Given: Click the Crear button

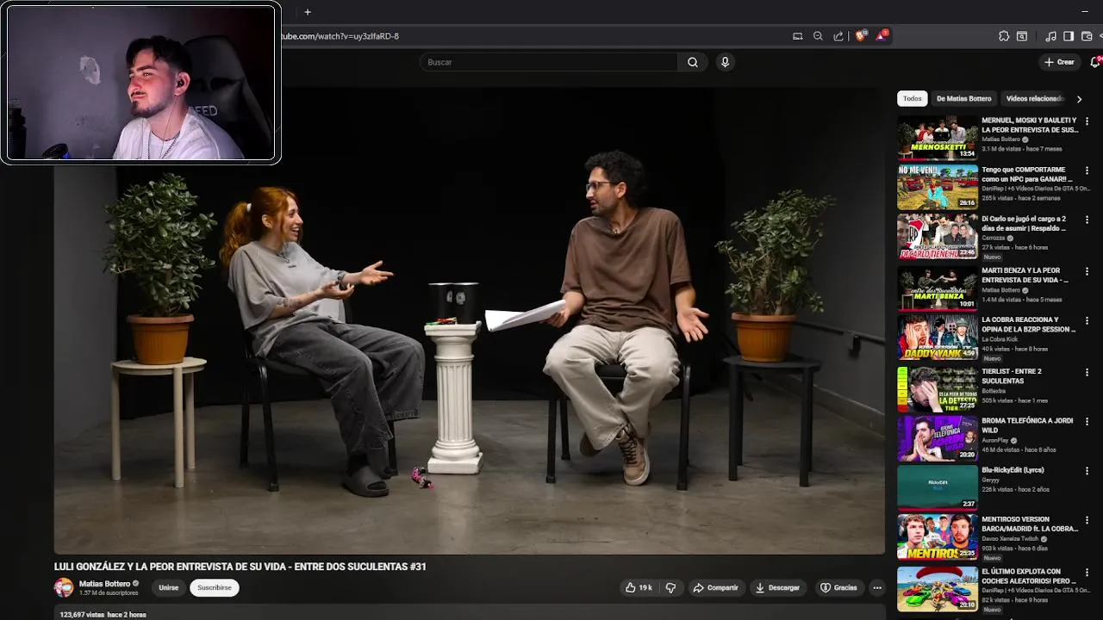Looking at the screenshot, I should (x=1059, y=62).
